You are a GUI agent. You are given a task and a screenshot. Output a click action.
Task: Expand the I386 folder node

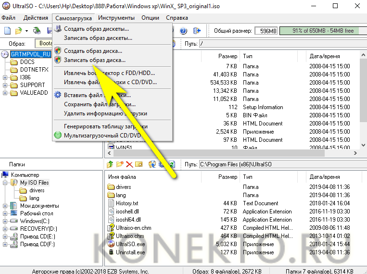pos(5,77)
